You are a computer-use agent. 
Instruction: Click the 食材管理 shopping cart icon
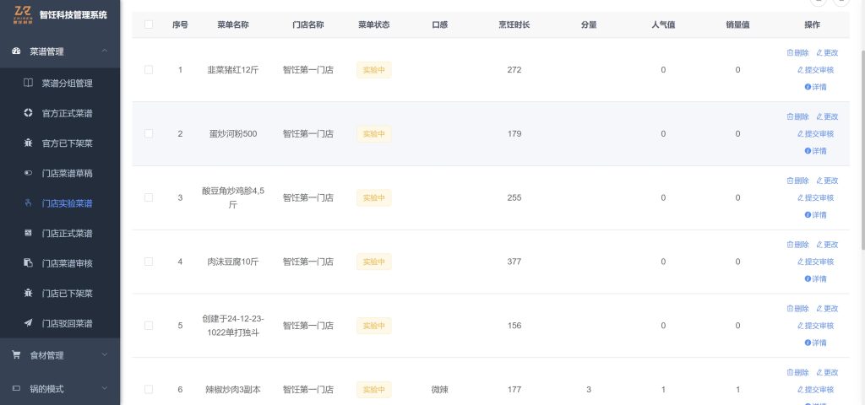[16, 355]
